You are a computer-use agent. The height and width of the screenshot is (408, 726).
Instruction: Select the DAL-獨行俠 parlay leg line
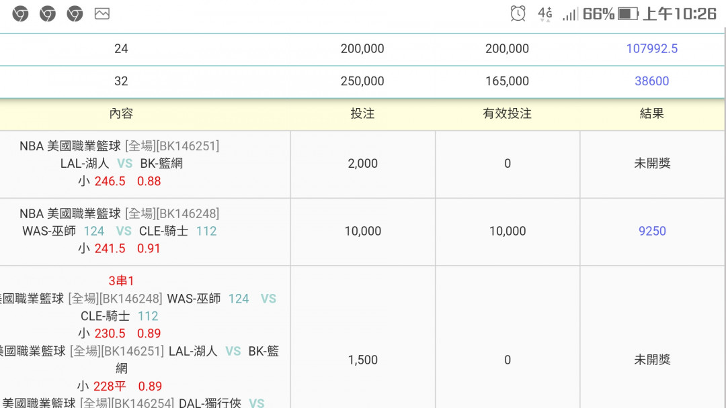tap(133, 403)
